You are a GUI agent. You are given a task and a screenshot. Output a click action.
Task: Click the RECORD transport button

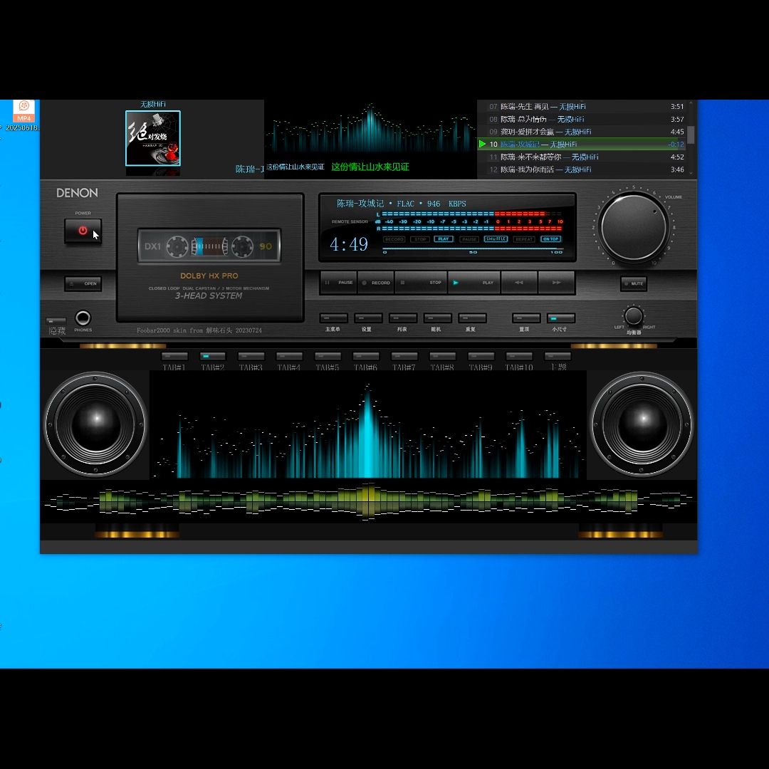(x=376, y=283)
